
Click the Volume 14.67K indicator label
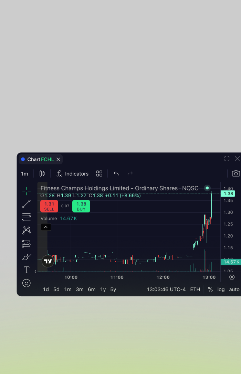point(59,219)
